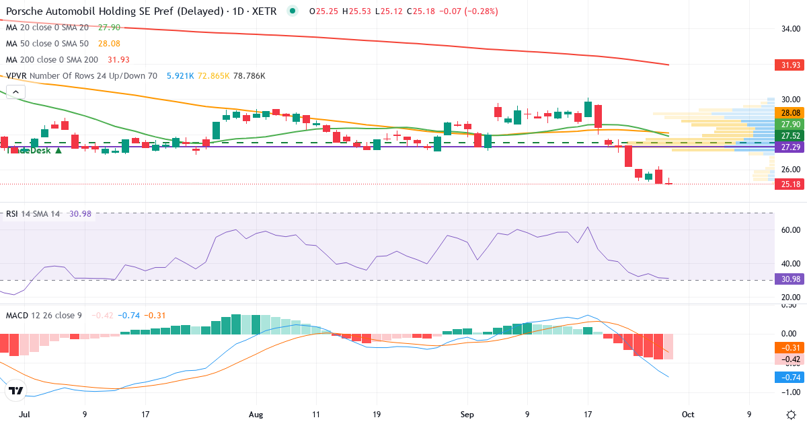Viewport: 807px width, 424px height.
Task: Click the orange -0.31 MACD axis tag
Action: point(790,347)
